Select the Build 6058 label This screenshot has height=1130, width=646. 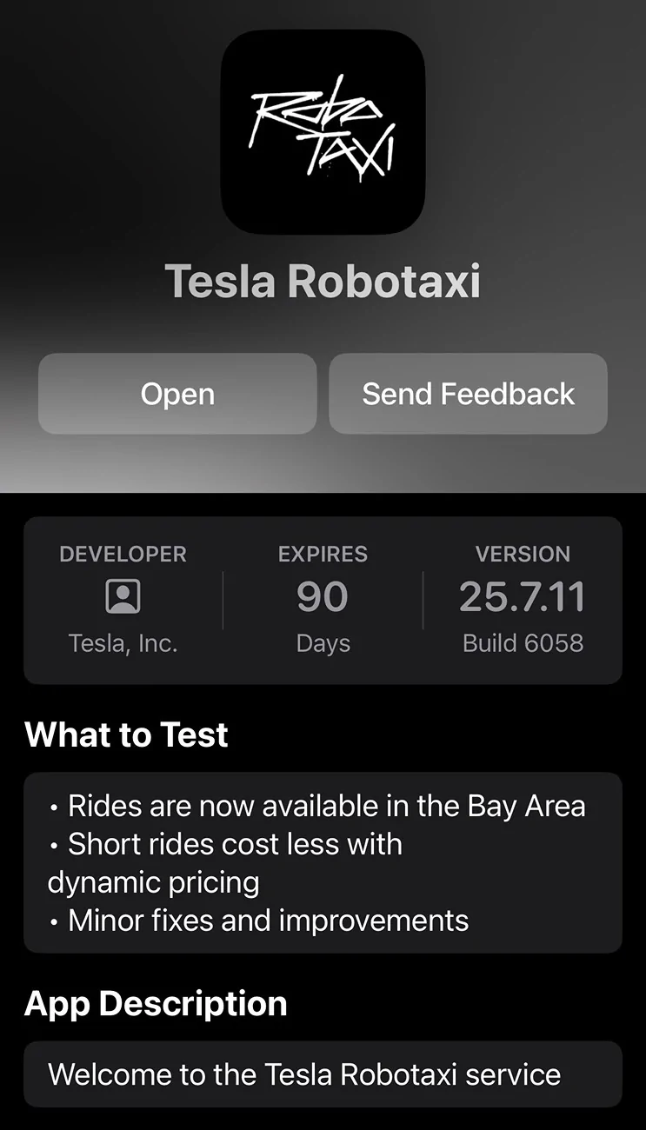pyautogui.click(x=523, y=643)
